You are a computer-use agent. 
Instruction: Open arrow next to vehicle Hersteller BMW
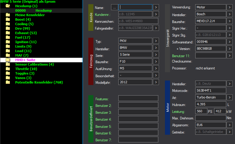coord(156,48)
